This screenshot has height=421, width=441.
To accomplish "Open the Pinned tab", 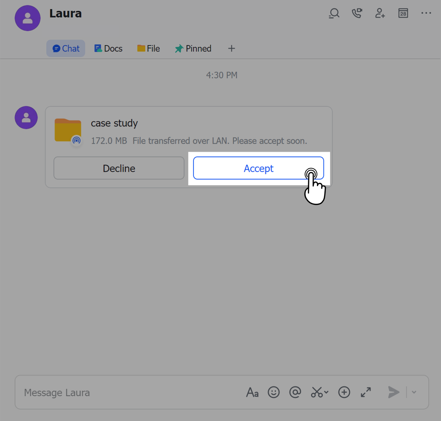I will click(x=193, y=48).
